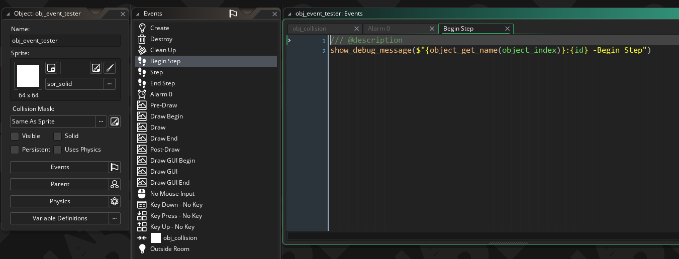Click the sprite preview thumbnail
The height and width of the screenshot is (259, 679).
(x=28, y=76)
